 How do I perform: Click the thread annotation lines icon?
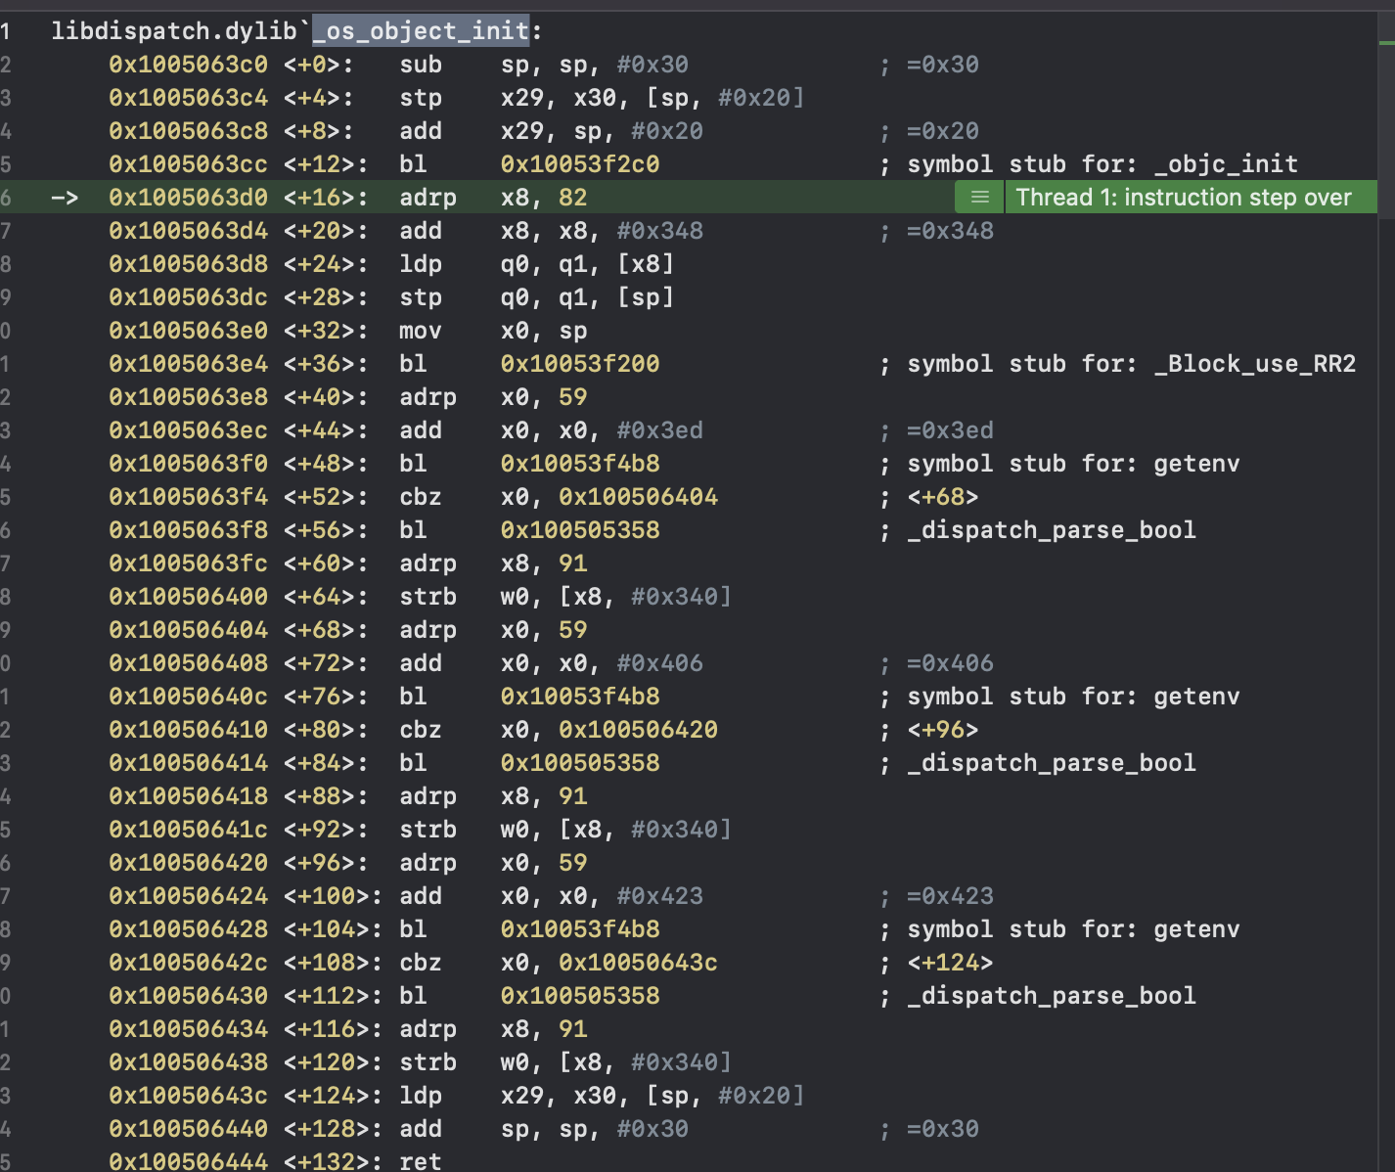point(979,198)
